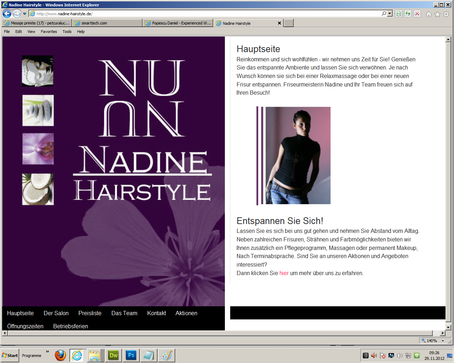Viewport: 454px width, 363px height.
Task: Launch Photoshop from the taskbar
Action: point(131,355)
